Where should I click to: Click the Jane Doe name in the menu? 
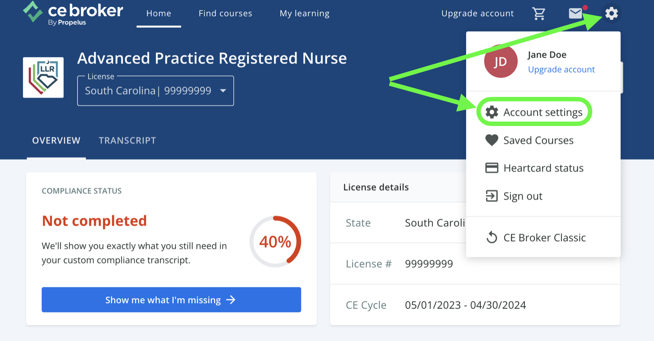pyautogui.click(x=547, y=55)
